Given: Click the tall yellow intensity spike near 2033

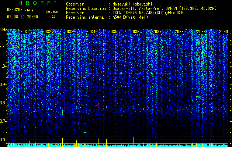Looking at the screenshot, I should pos(62,142).
